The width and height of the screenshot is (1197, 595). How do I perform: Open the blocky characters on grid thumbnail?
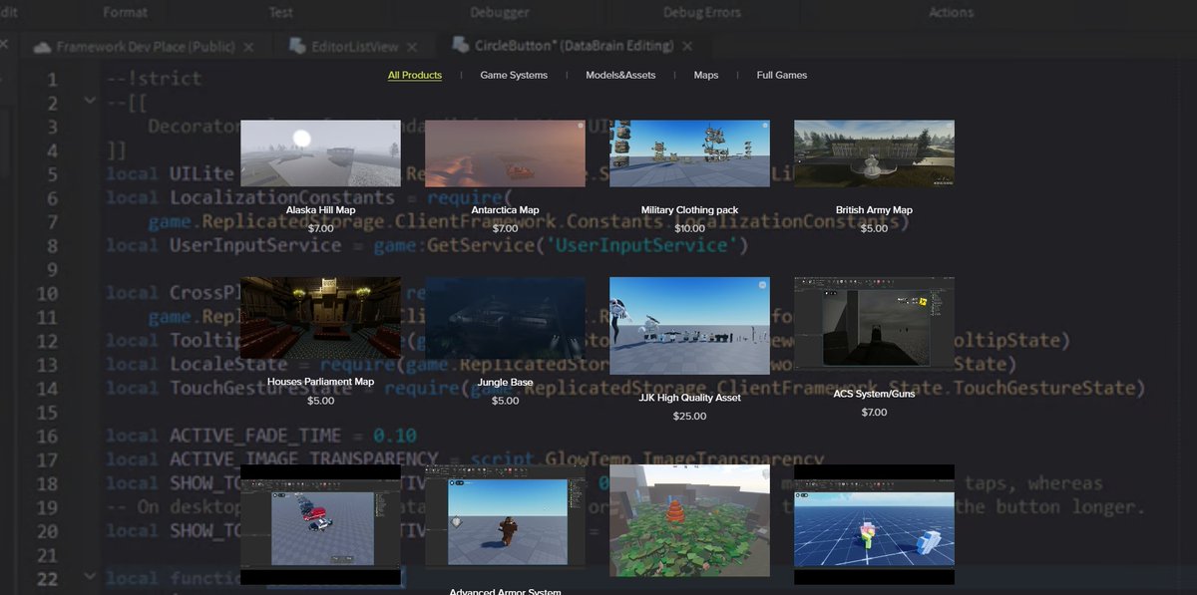[874, 524]
